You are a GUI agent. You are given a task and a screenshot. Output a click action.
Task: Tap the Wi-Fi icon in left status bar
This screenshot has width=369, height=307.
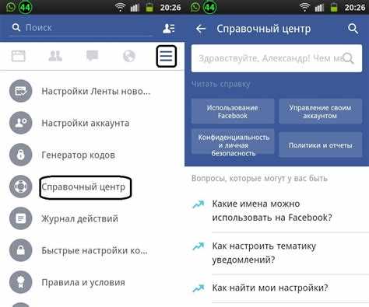coord(120,7)
